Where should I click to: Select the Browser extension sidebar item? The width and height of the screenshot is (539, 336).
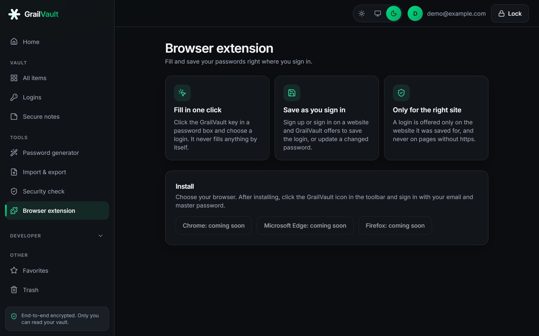pyautogui.click(x=57, y=211)
